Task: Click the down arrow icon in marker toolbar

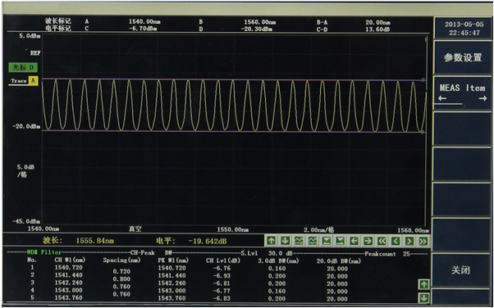Action: pos(285,242)
